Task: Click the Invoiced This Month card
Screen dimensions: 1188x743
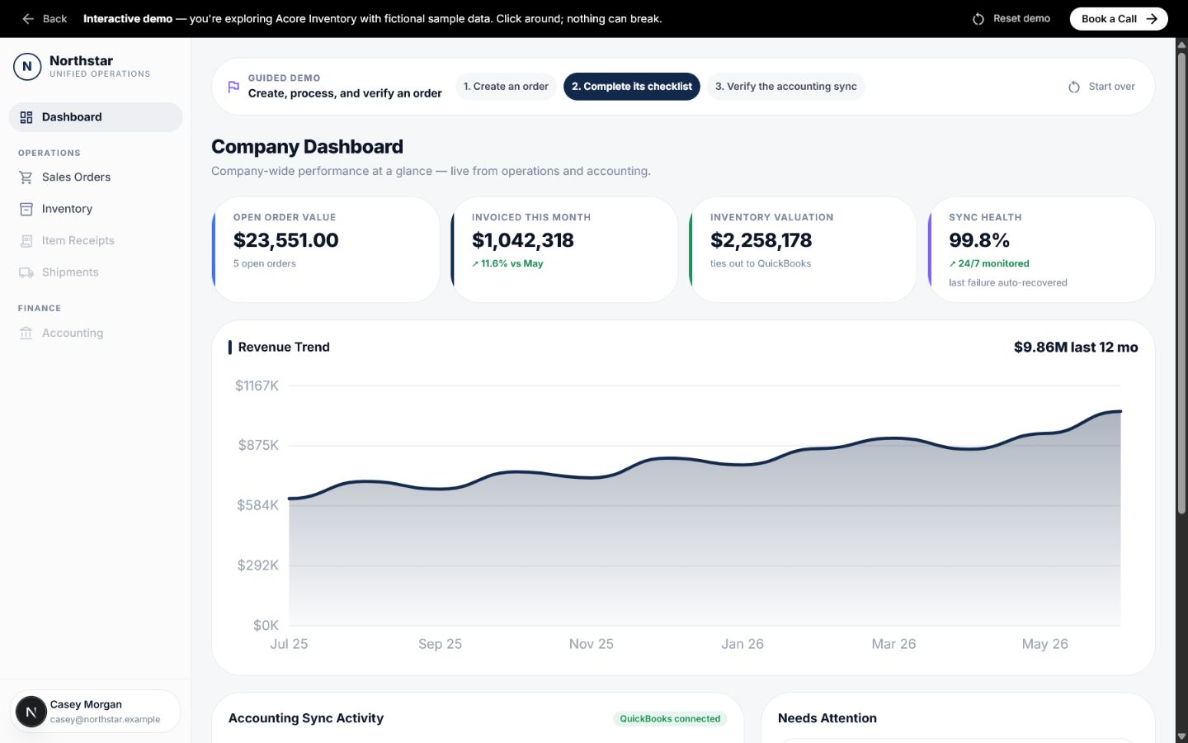Action: 564,249
